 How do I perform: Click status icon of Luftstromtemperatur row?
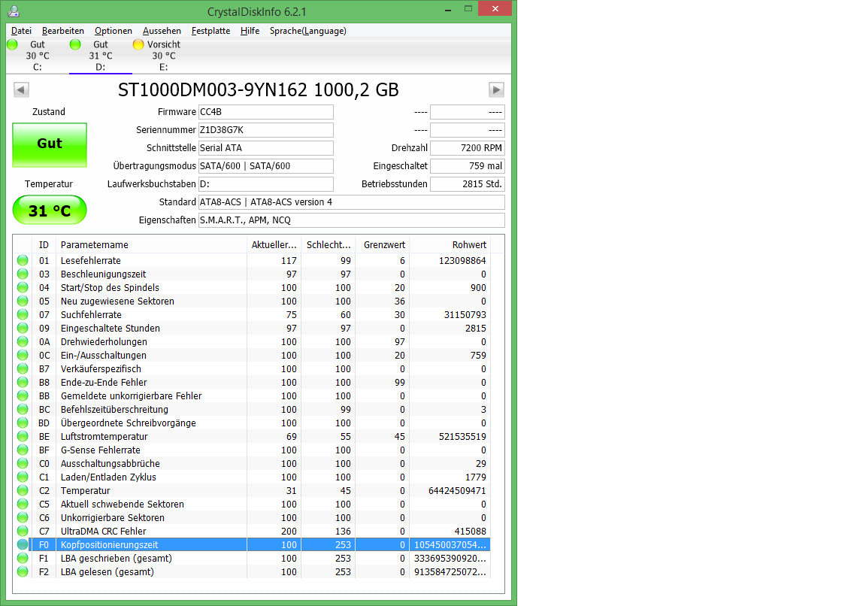coord(23,436)
